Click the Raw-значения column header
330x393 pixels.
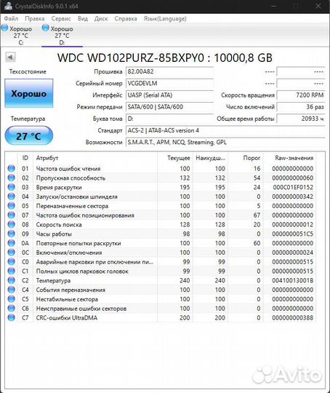(290, 158)
